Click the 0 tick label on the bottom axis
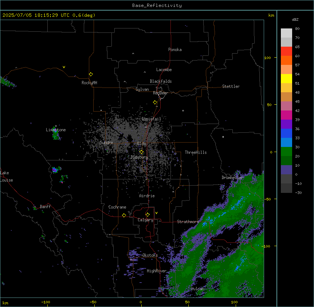This screenshot has height=307, width=314. (141, 302)
